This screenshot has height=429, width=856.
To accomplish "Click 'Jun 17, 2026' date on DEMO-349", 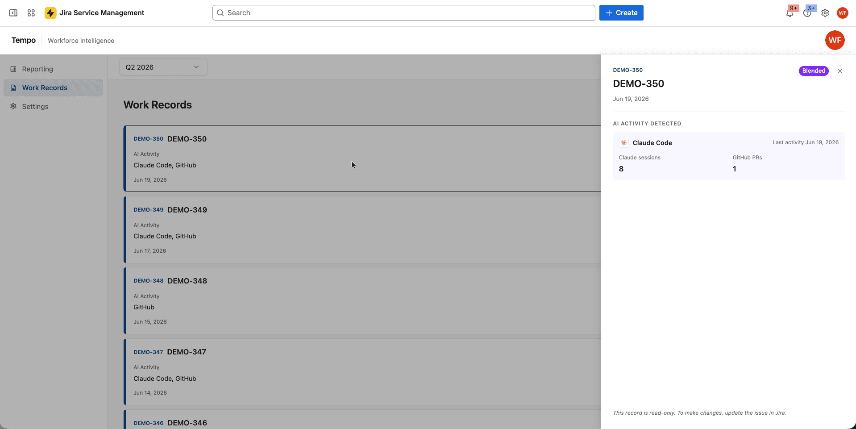I will pyautogui.click(x=150, y=251).
